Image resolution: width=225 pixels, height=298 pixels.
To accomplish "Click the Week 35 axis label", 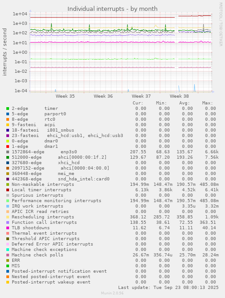I will (65, 96).
